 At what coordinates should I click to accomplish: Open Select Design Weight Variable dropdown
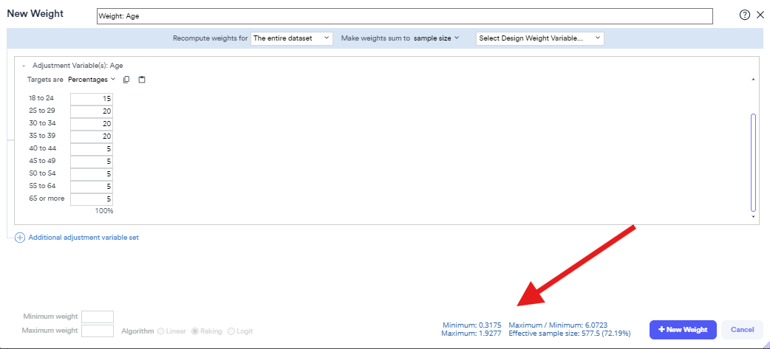[539, 38]
